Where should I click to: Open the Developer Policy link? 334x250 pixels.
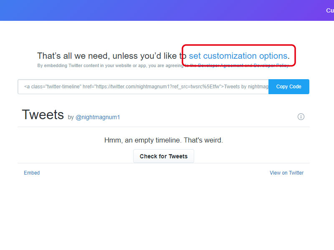[271, 66]
